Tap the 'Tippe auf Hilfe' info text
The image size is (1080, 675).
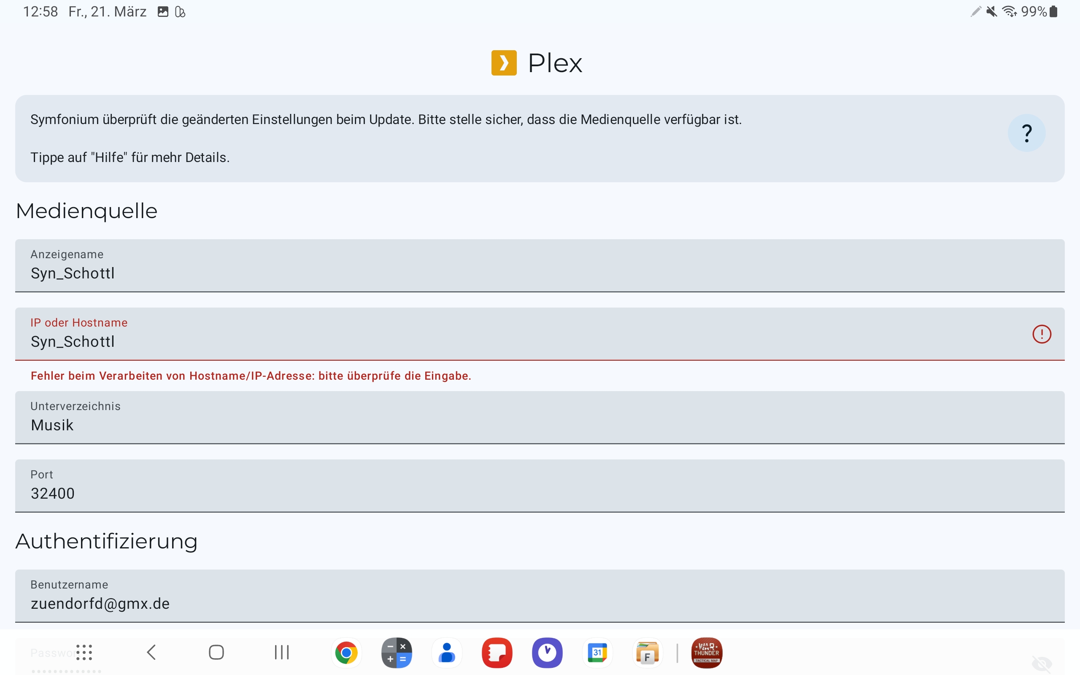tap(130, 158)
